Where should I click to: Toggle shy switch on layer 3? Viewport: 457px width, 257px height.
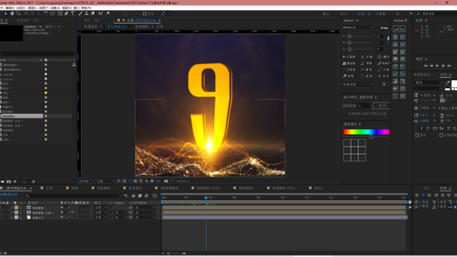(61, 218)
